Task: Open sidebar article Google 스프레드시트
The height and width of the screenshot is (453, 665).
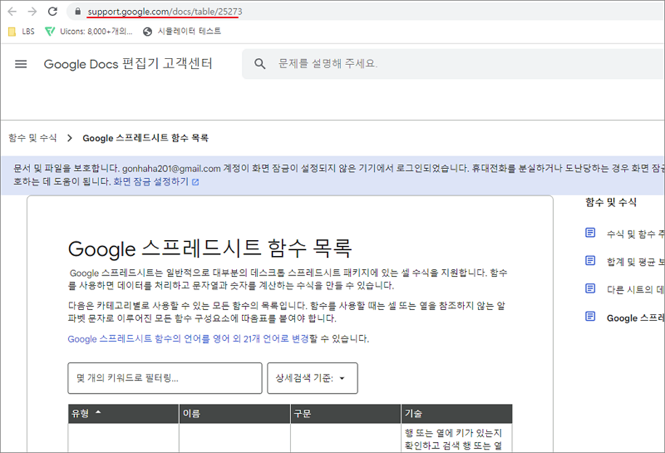Action: (635, 318)
